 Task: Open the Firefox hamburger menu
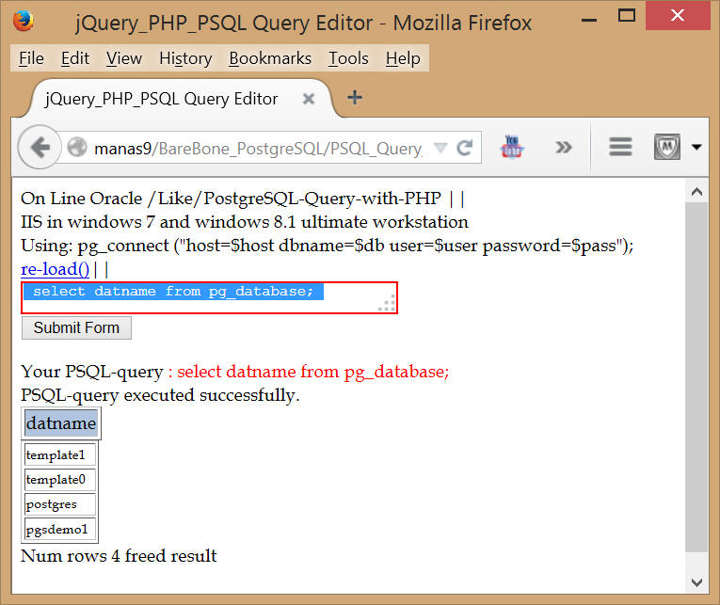(x=620, y=147)
